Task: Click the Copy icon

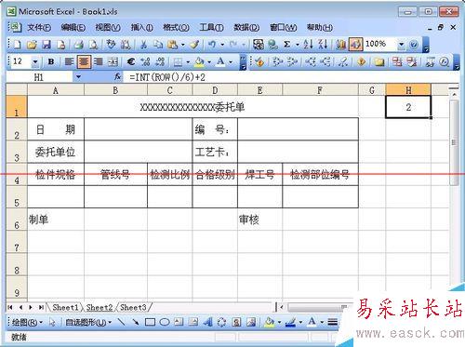Action: (x=158, y=45)
